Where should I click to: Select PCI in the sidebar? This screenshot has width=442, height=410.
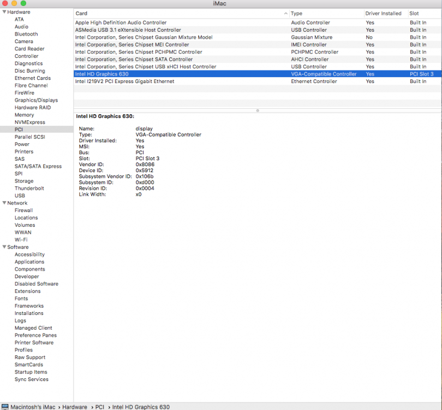click(19, 130)
